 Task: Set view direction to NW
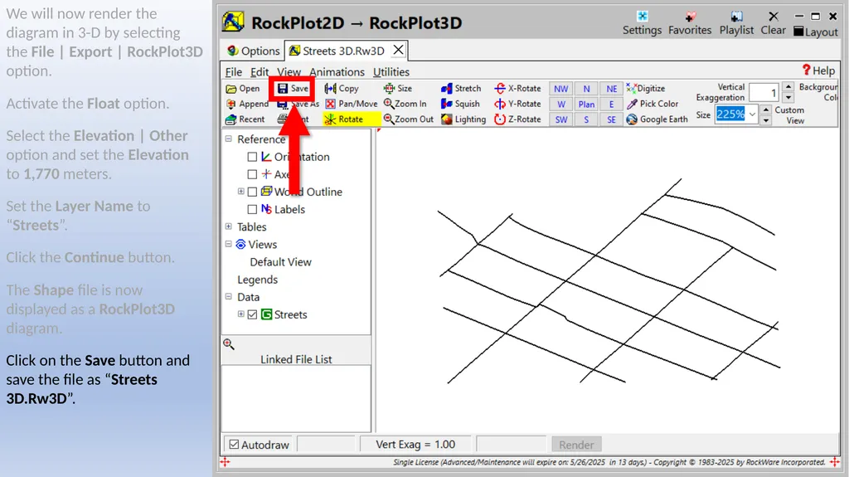[561, 89]
